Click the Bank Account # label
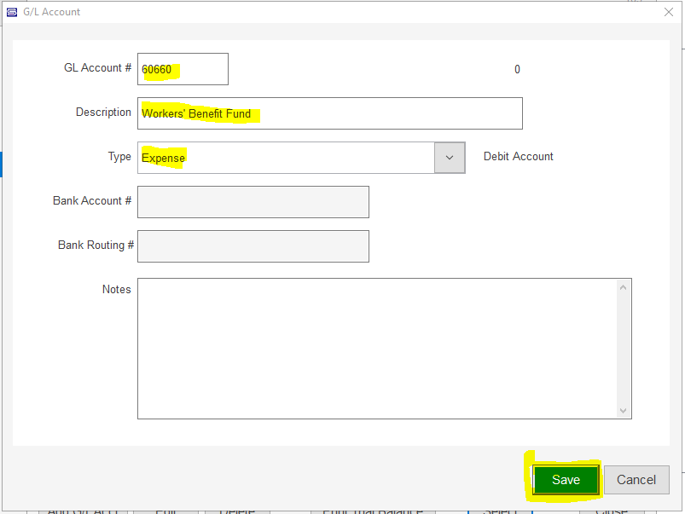685x514 pixels. (92, 201)
